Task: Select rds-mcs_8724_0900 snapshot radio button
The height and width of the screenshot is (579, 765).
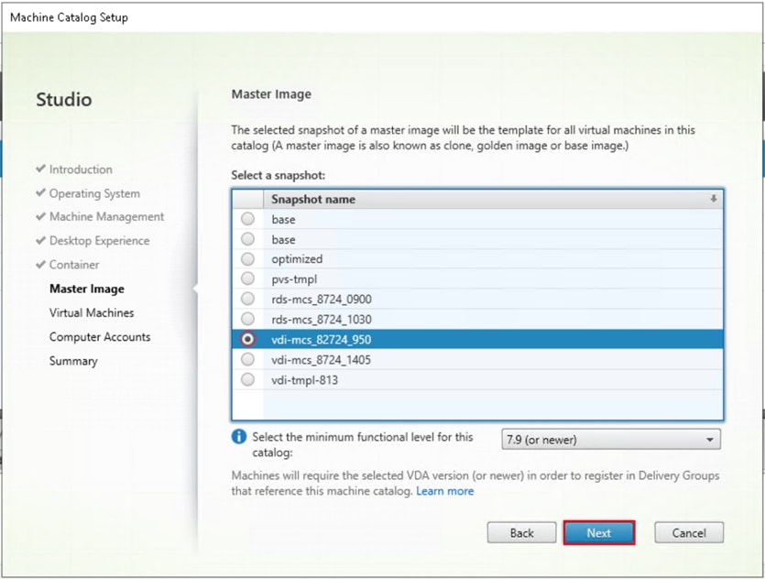Action: (248, 299)
